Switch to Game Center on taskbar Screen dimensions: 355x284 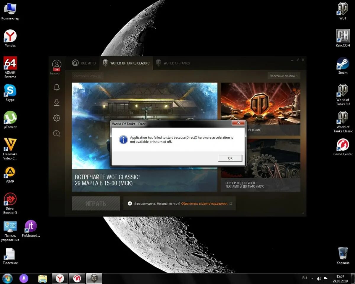click(77, 278)
